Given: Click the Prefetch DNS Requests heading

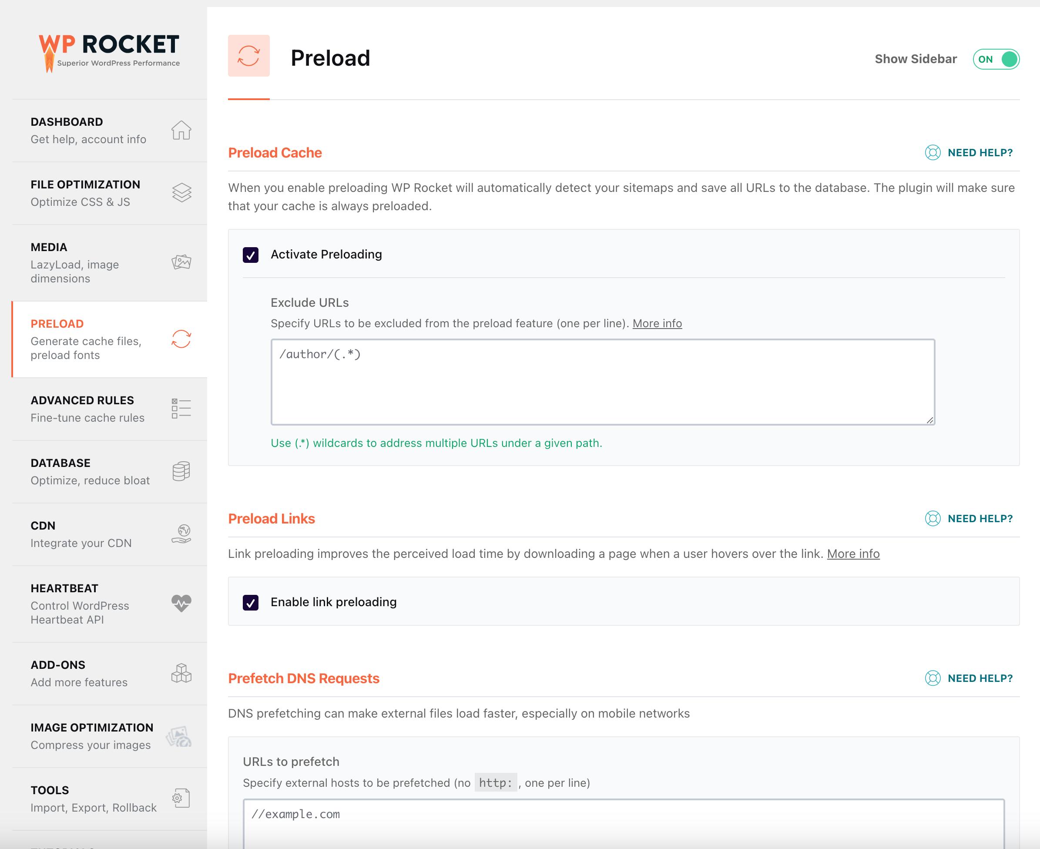Looking at the screenshot, I should click(304, 678).
